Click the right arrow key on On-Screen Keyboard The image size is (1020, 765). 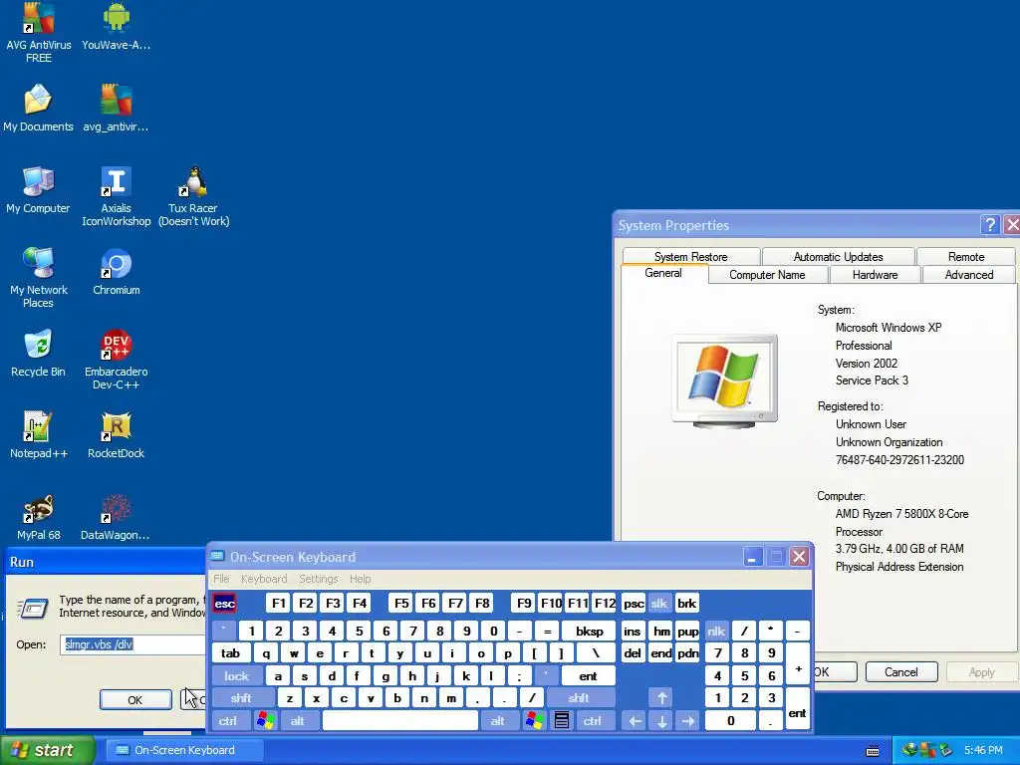[688, 721]
